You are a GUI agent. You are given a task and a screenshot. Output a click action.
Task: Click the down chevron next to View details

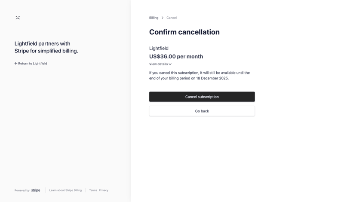pyautogui.click(x=170, y=64)
